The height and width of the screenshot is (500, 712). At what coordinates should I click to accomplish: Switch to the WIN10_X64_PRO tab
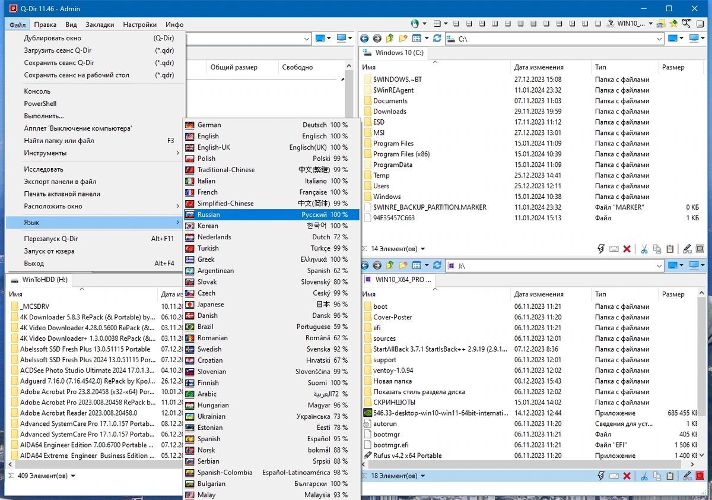398,279
